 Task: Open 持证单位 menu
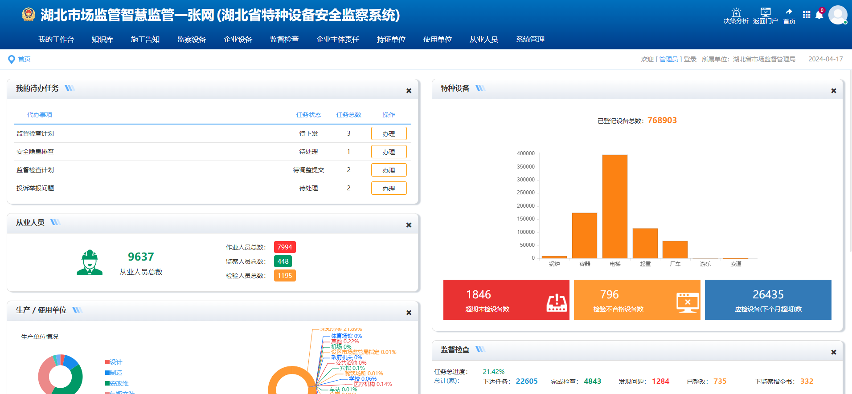click(x=391, y=40)
